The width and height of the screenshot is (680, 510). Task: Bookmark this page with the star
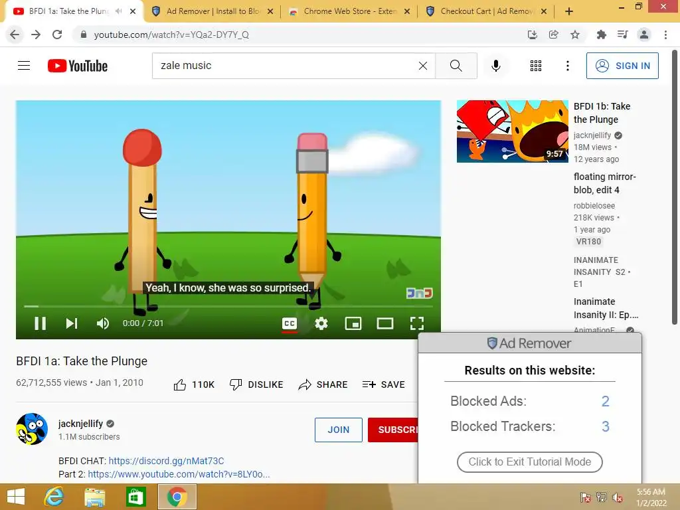575,35
